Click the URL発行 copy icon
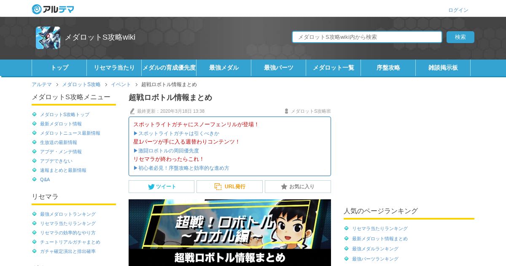 tap(218, 187)
